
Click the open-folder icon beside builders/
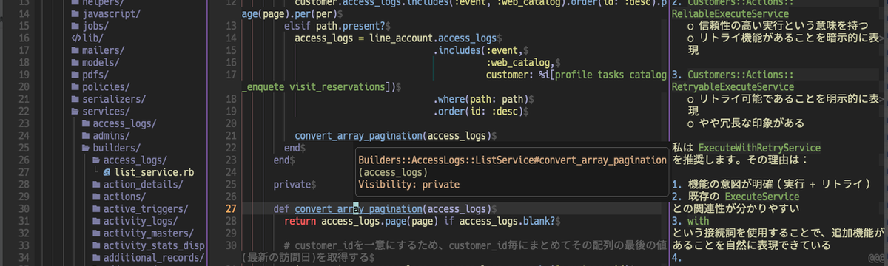point(86,148)
